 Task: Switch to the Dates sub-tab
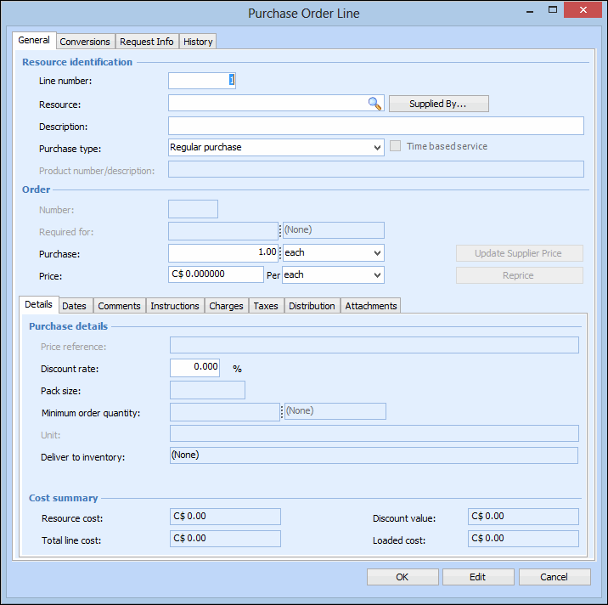[x=74, y=306]
